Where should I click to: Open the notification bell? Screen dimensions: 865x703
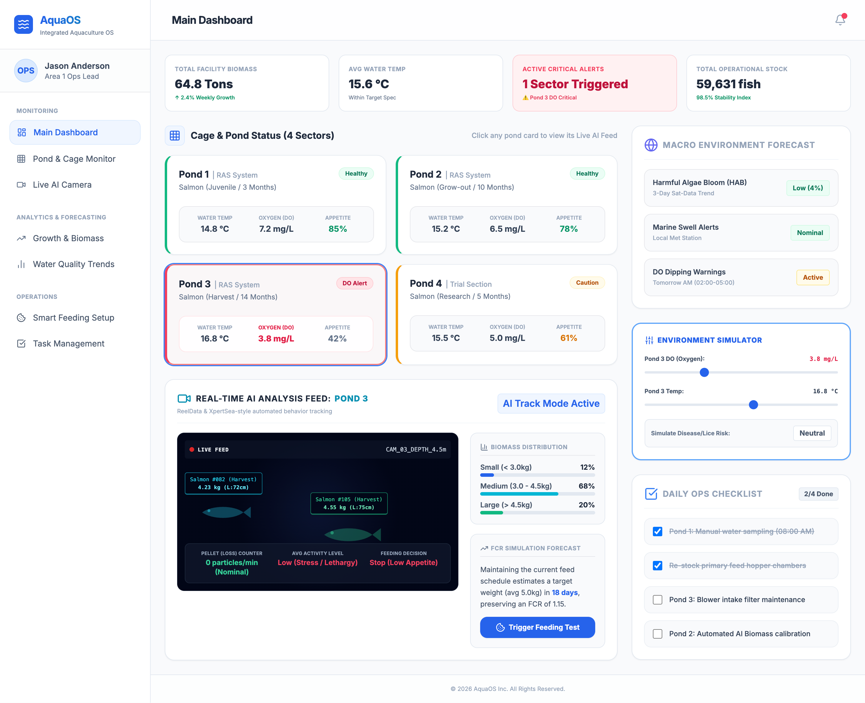[840, 20]
